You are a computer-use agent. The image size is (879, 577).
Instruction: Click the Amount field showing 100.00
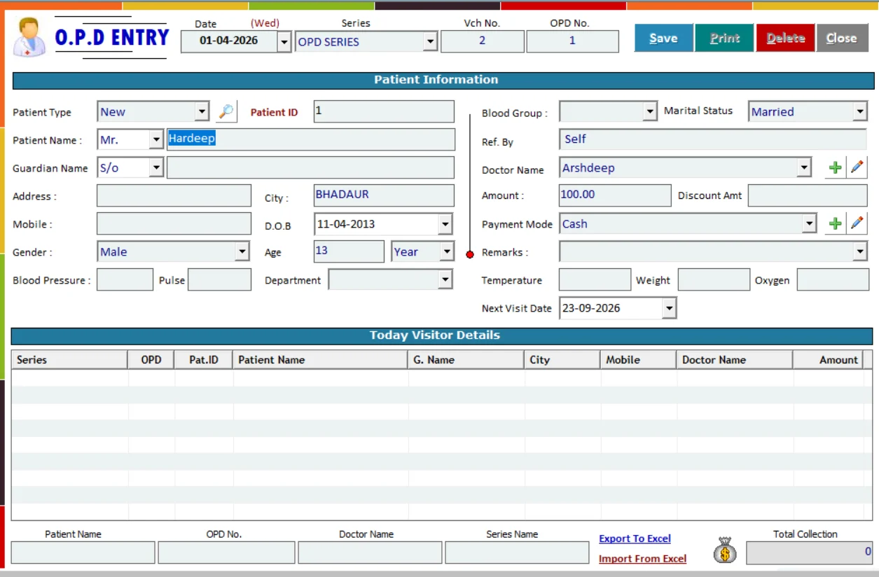(614, 195)
